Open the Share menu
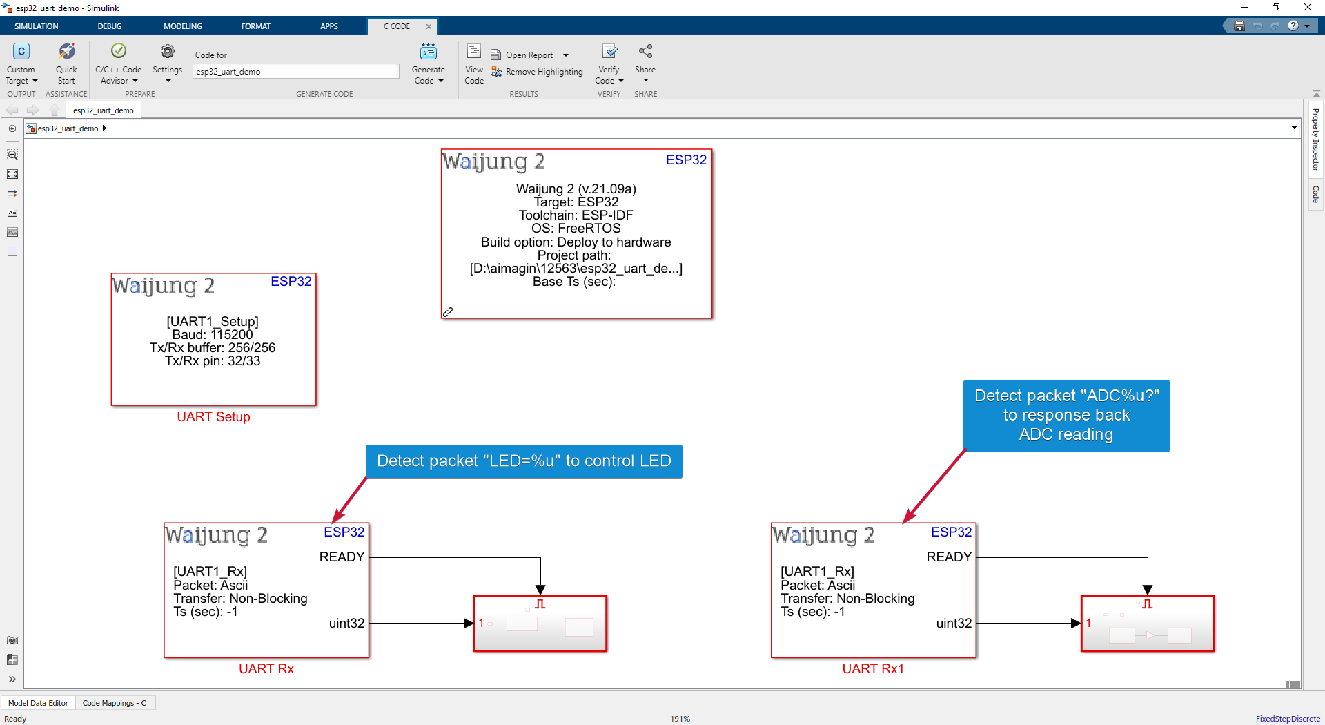This screenshot has height=725, width=1325. point(645,64)
